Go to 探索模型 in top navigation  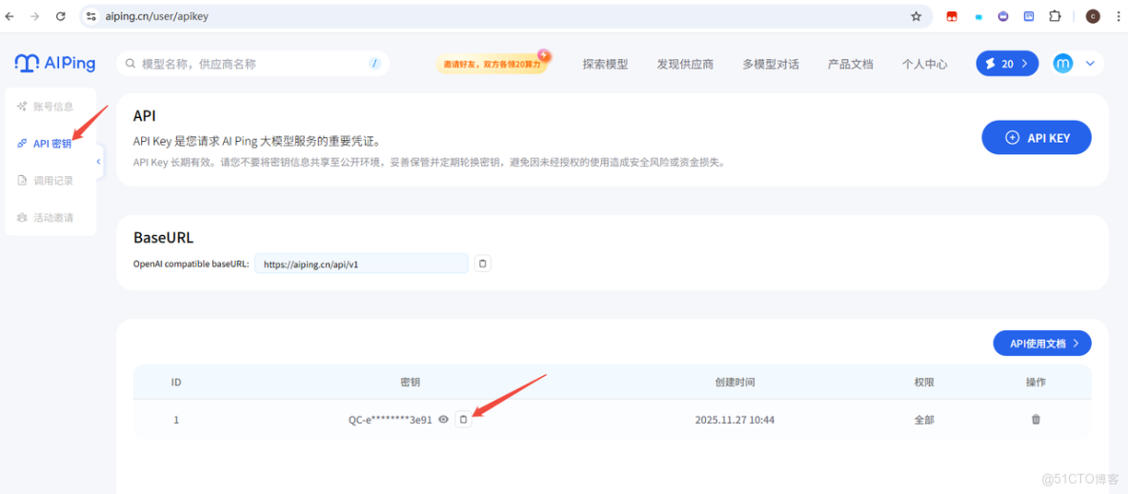point(605,64)
